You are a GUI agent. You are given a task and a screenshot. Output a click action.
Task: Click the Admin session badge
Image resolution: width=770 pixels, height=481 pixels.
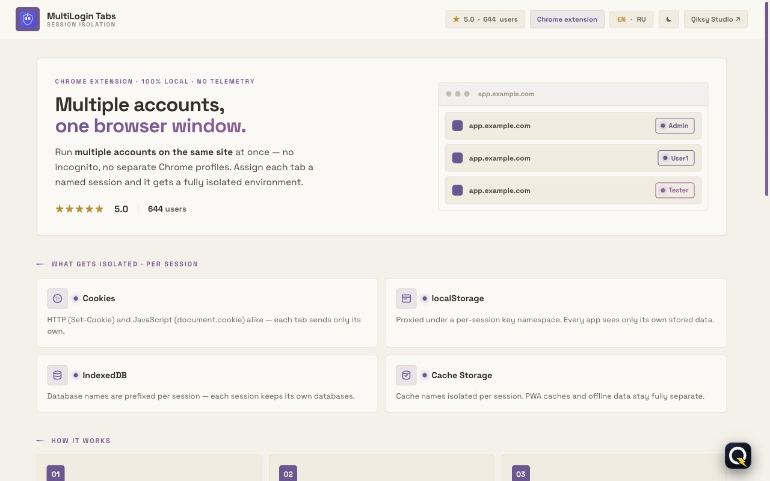click(675, 126)
